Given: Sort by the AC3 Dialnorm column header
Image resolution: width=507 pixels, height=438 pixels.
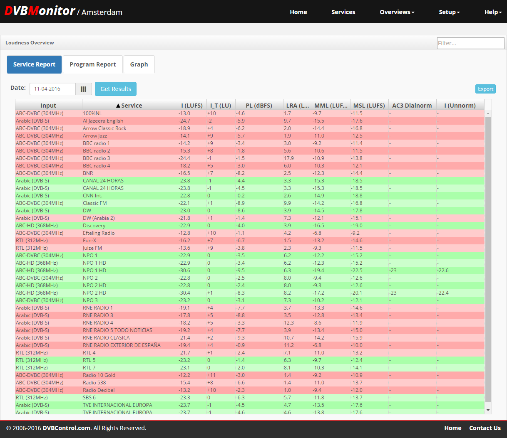Looking at the screenshot, I should pos(412,106).
